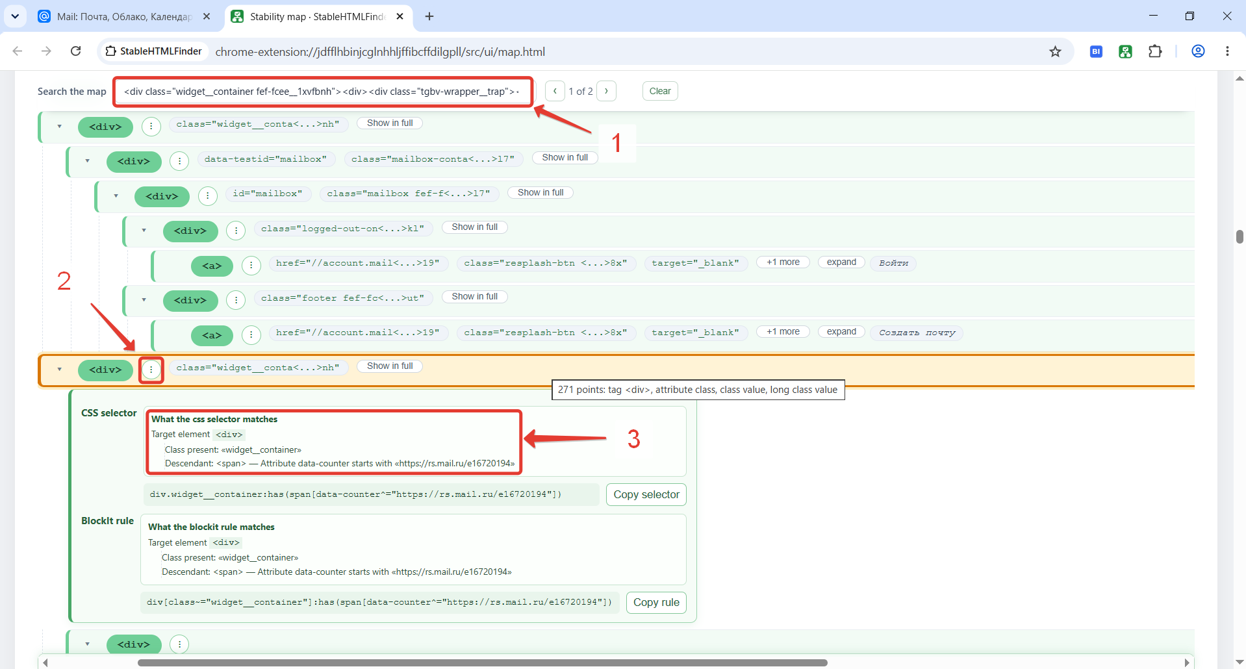Open options menu for id mailbox div

click(208, 196)
